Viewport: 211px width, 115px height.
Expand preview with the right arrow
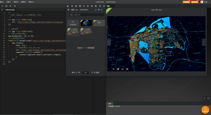pyautogui.click(x=204, y=42)
